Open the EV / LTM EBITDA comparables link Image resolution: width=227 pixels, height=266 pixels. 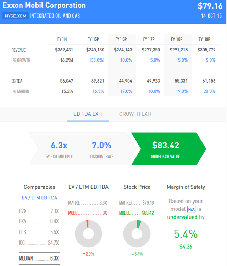click(x=40, y=198)
